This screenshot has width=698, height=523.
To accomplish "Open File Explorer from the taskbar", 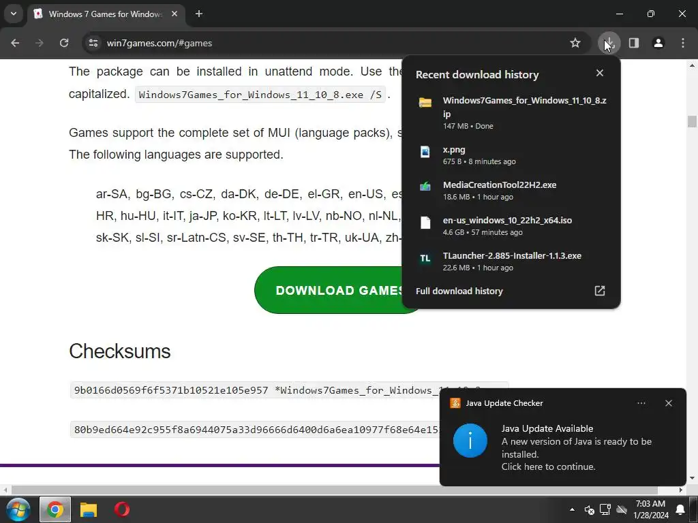I will pos(89,509).
